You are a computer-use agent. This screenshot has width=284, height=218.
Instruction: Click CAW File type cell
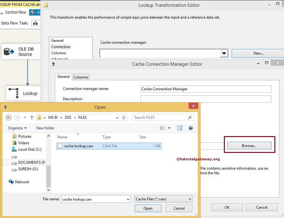[110, 146]
